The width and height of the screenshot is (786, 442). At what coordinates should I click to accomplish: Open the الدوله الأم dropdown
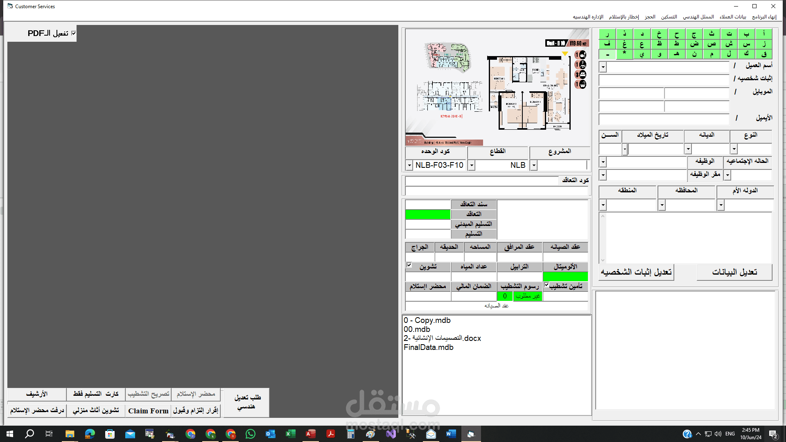coord(721,205)
